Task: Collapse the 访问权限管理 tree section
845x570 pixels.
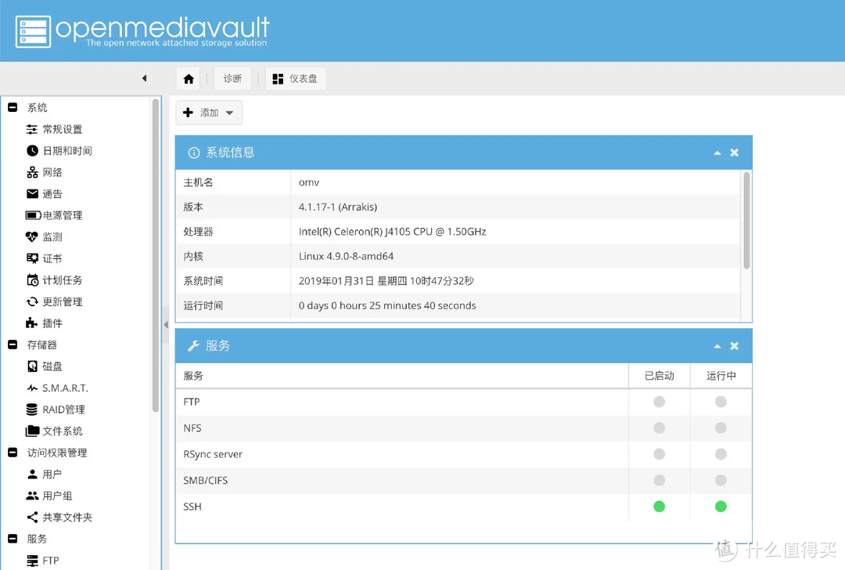Action: pyautogui.click(x=13, y=453)
